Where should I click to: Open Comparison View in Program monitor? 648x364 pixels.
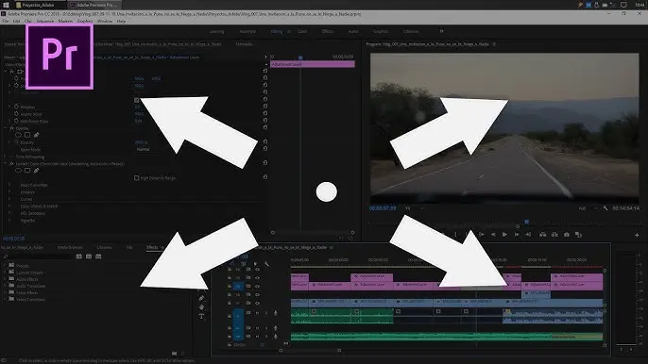[x=578, y=235]
